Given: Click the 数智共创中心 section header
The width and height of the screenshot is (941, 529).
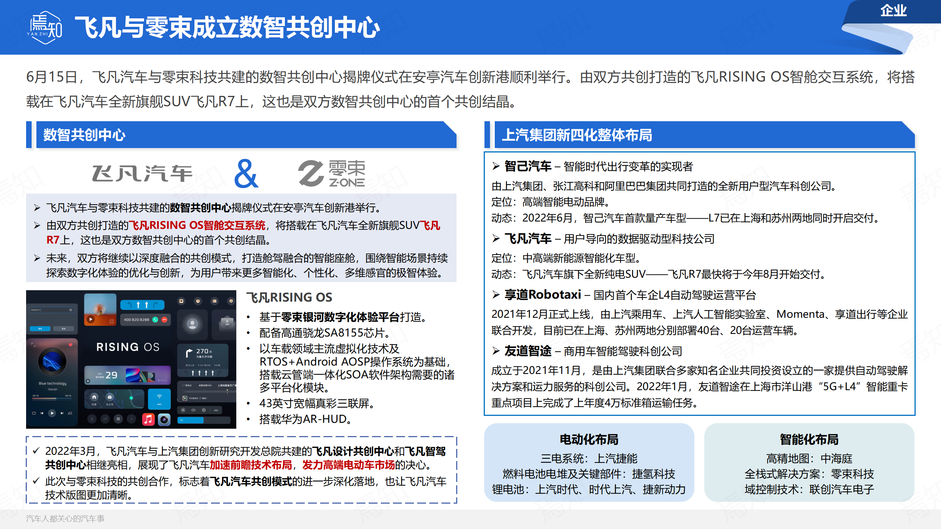Looking at the screenshot, I should point(246,135).
